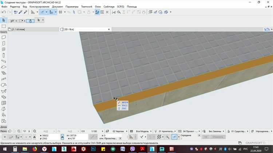
Task: Click the Δr distance field 30729
Action: pos(76,136)
